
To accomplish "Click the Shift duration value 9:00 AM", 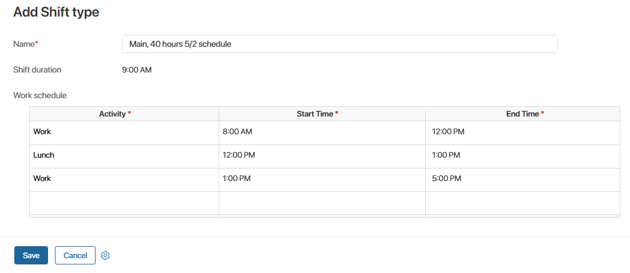I will click(137, 70).
